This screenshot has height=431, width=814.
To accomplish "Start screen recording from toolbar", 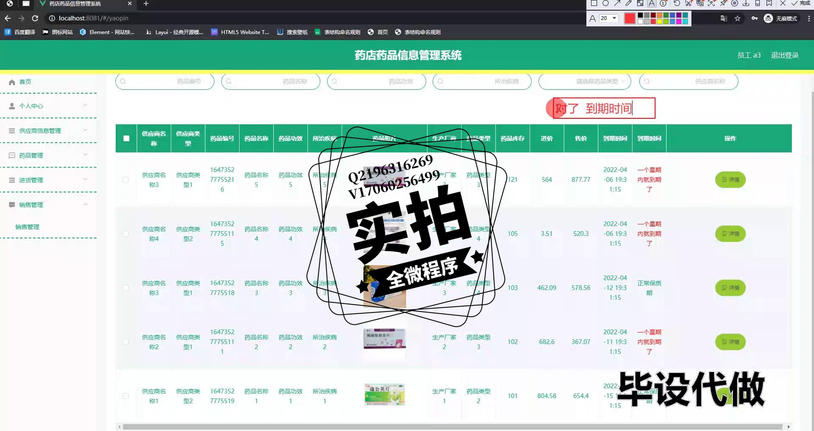I will tap(735, 3).
